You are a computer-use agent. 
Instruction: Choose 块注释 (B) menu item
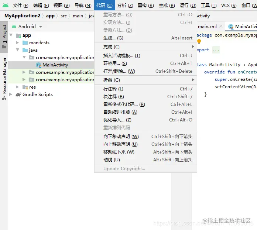(x=145, y=97)
